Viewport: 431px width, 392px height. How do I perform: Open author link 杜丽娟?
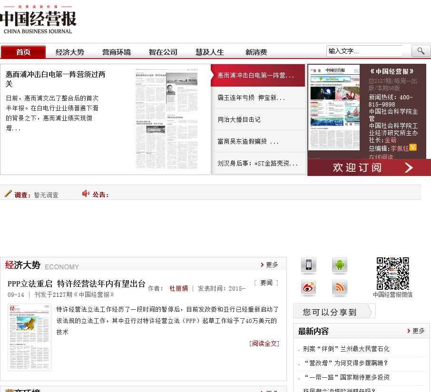(179, 288)
